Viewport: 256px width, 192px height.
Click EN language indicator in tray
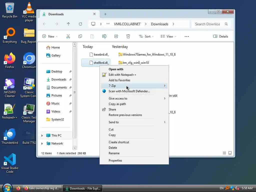tap(221, 188)
